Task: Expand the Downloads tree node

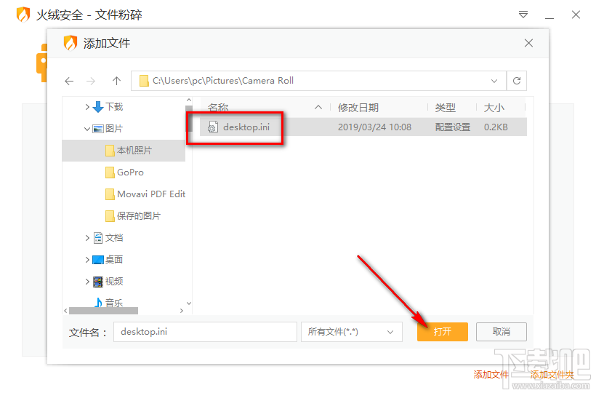Action: [x=88, y=107]
